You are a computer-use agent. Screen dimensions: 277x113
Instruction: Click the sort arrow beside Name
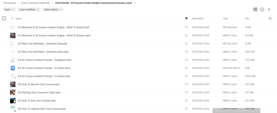click(x=12, y=19)
